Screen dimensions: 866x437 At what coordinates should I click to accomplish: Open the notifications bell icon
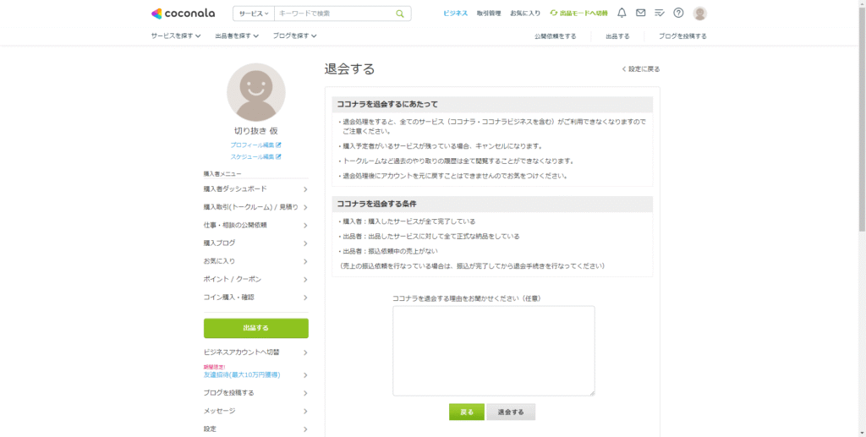[622, 14]
